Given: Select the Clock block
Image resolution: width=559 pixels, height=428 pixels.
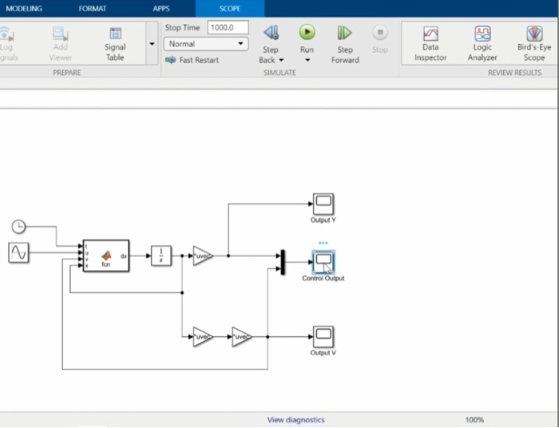Looking at the screenshot, I should point(18,226).
